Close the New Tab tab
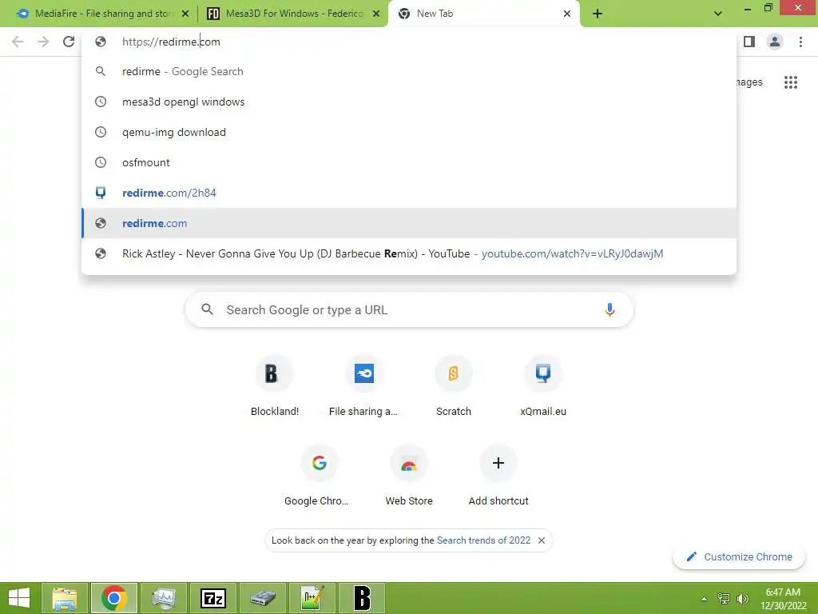 (x=567, y=14)
